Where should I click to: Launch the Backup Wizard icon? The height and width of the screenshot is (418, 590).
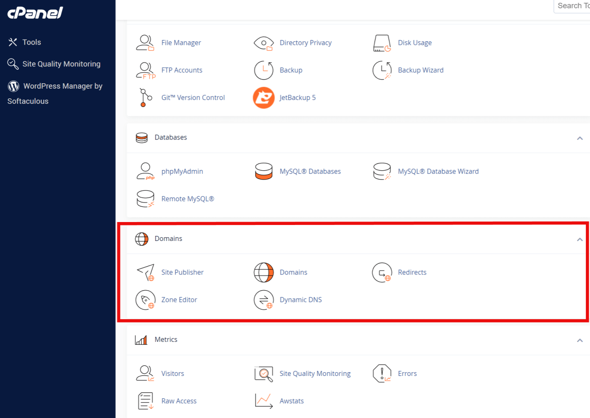382,70
